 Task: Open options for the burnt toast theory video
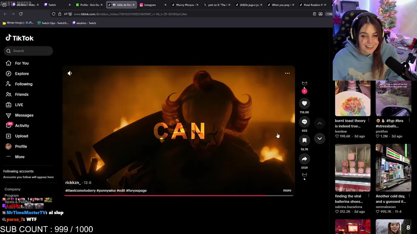[x=369, y=121]
